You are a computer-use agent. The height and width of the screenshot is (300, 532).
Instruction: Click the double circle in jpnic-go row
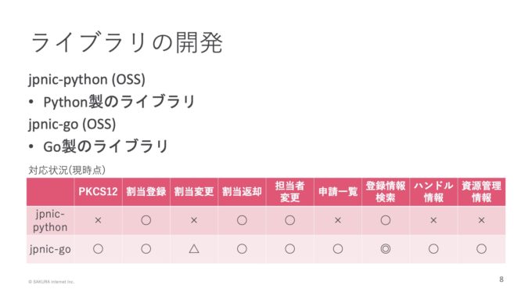(386, 249)
